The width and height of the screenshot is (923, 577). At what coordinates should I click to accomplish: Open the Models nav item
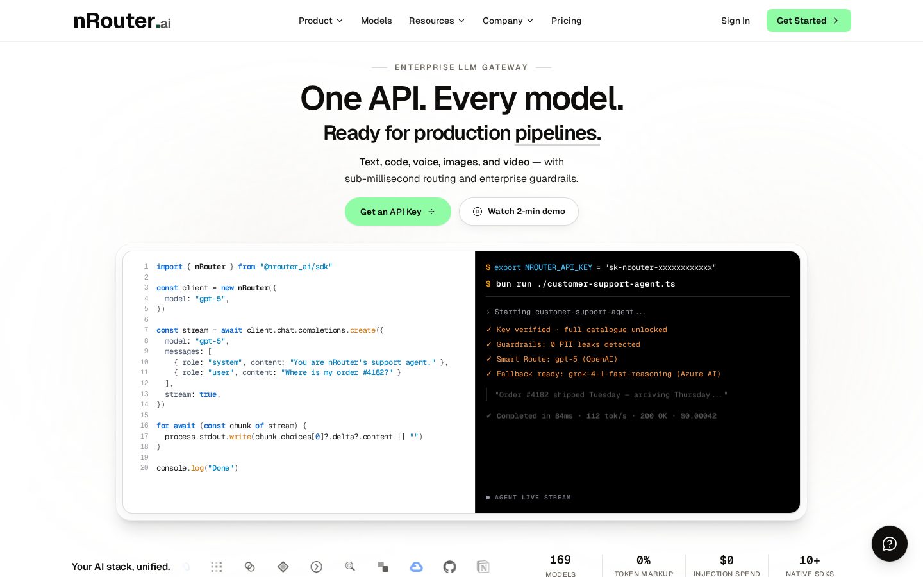point(376,21)
